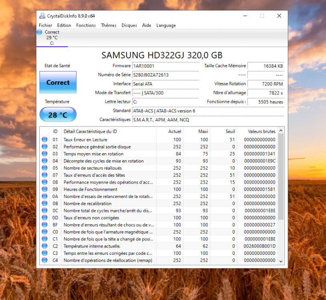Open the Disques menu
This screenshot has height=300, width=326.
click(x=129, y=25)
